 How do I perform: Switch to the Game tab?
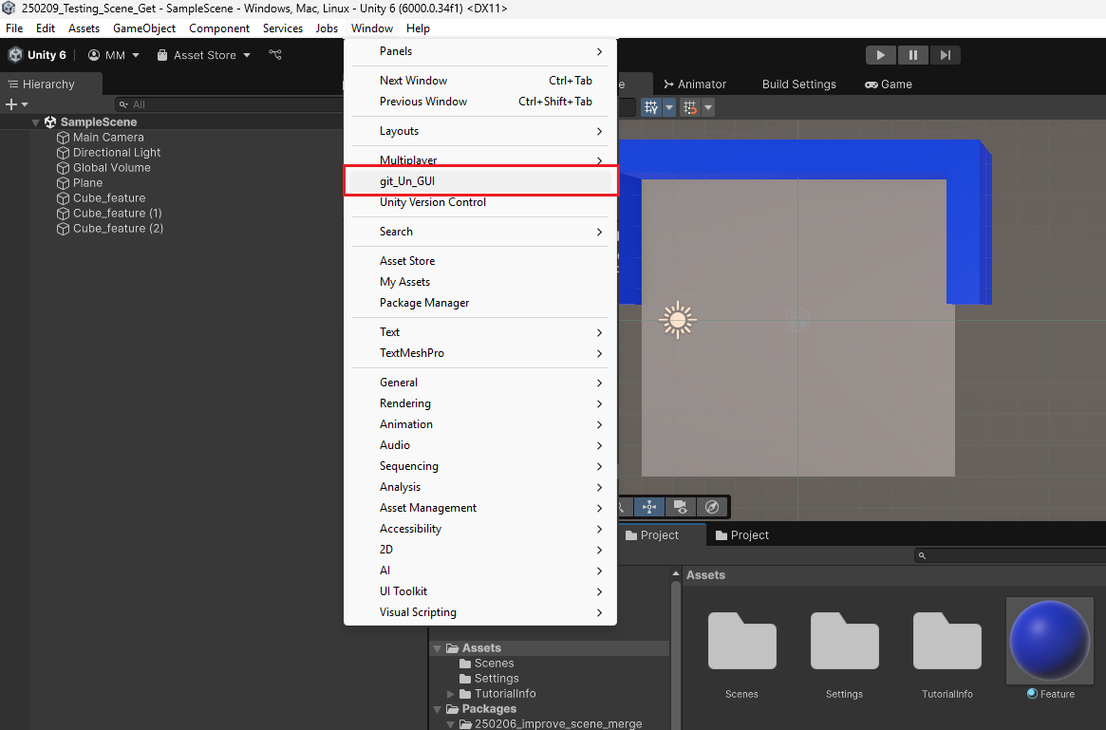point(889,84)
